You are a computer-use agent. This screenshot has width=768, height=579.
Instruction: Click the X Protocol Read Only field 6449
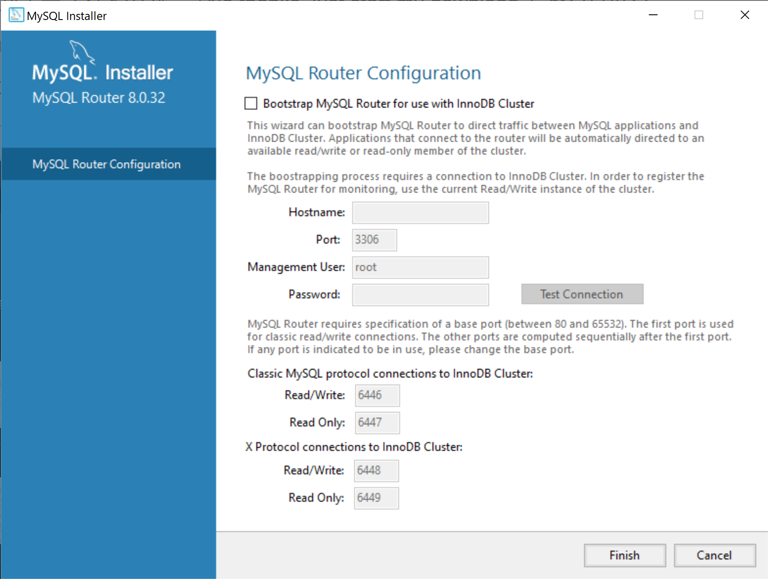click(x=376, y=498)
